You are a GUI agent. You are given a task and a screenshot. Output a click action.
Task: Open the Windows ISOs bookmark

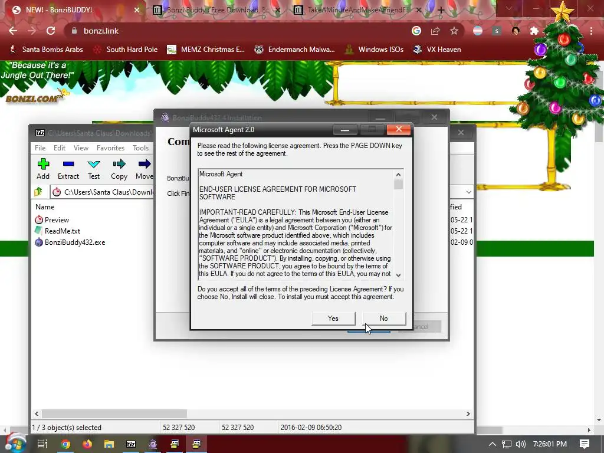click(375, 50)
